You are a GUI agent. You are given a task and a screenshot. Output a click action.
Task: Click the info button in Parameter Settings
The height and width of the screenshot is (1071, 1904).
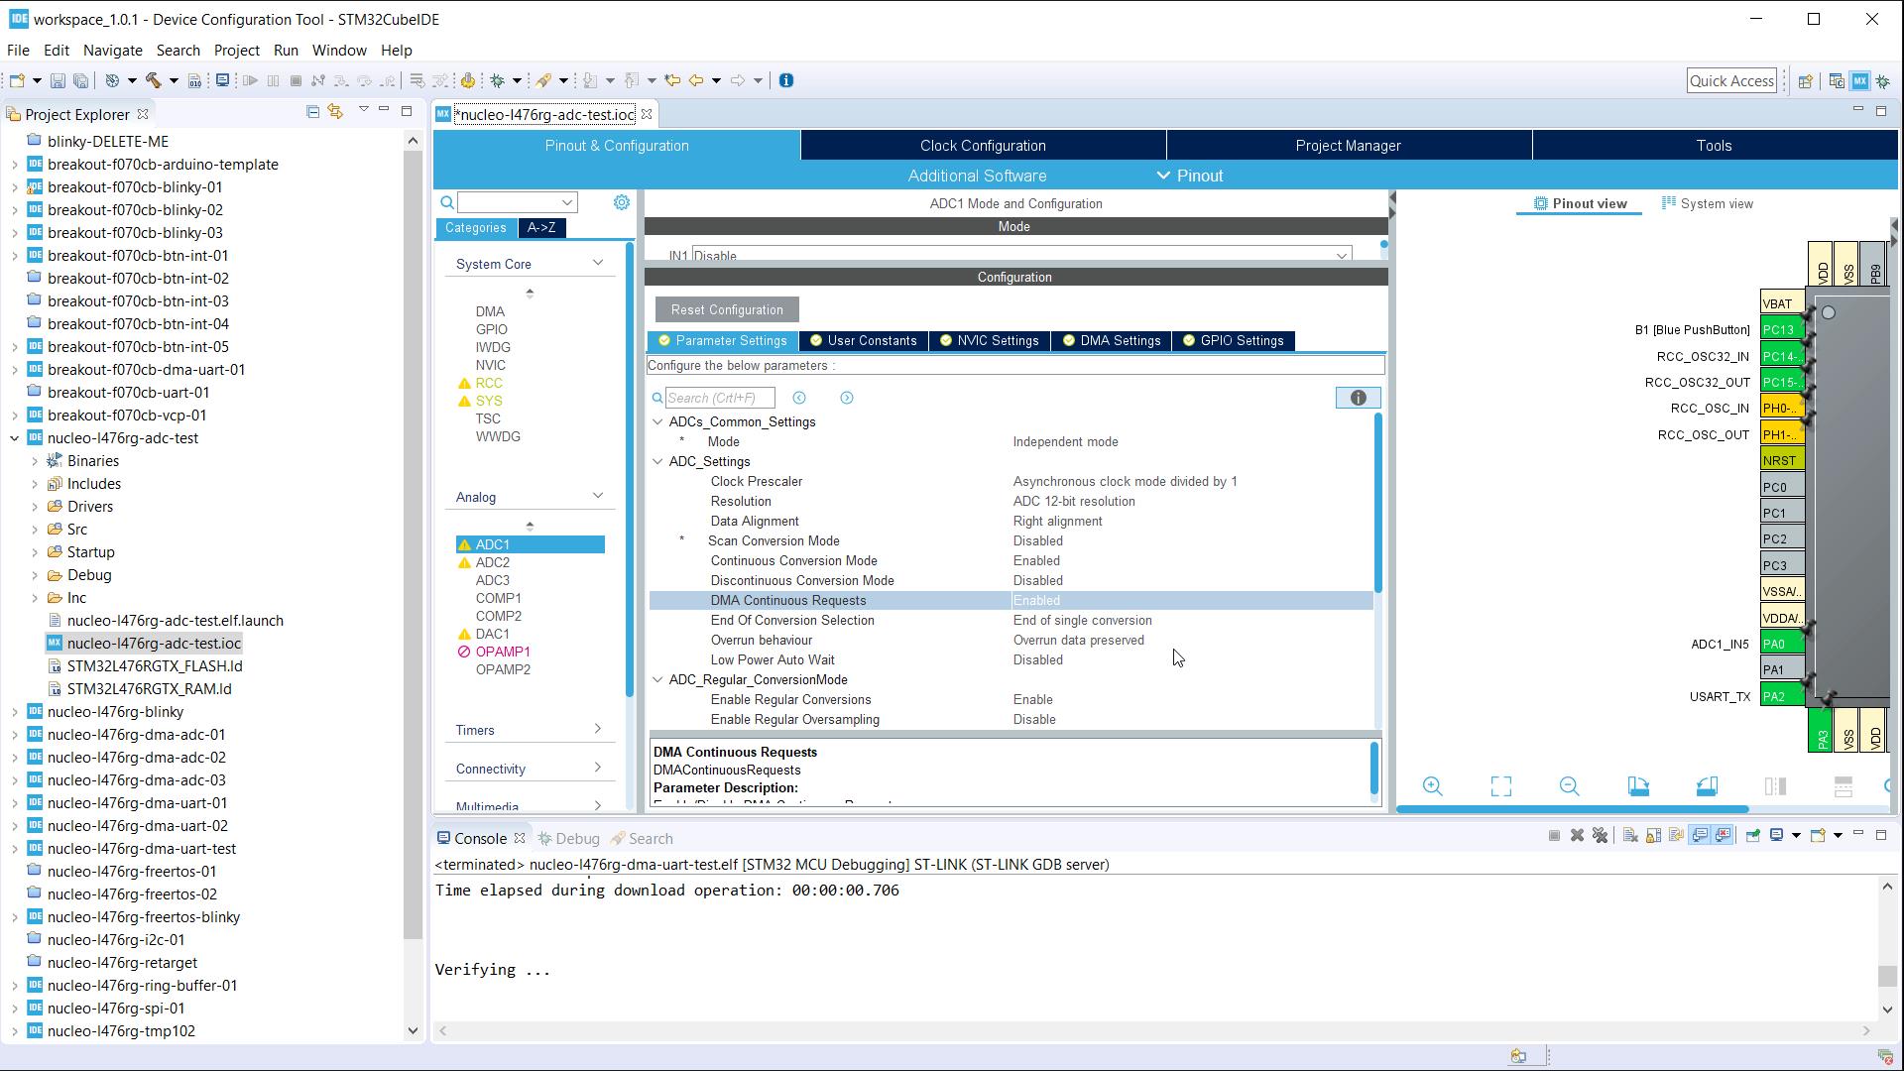1358,398
